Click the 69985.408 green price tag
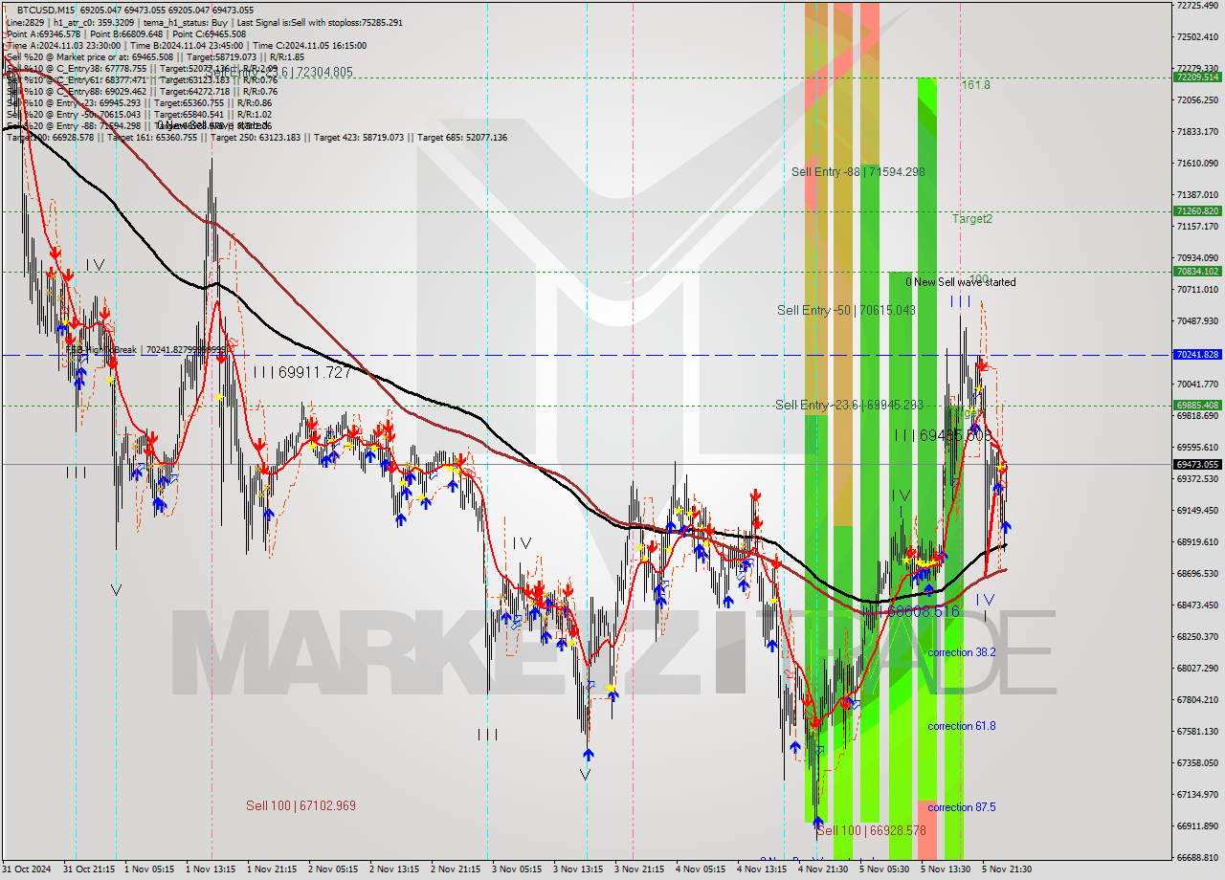1225x880 pixels. (1196, 405)
